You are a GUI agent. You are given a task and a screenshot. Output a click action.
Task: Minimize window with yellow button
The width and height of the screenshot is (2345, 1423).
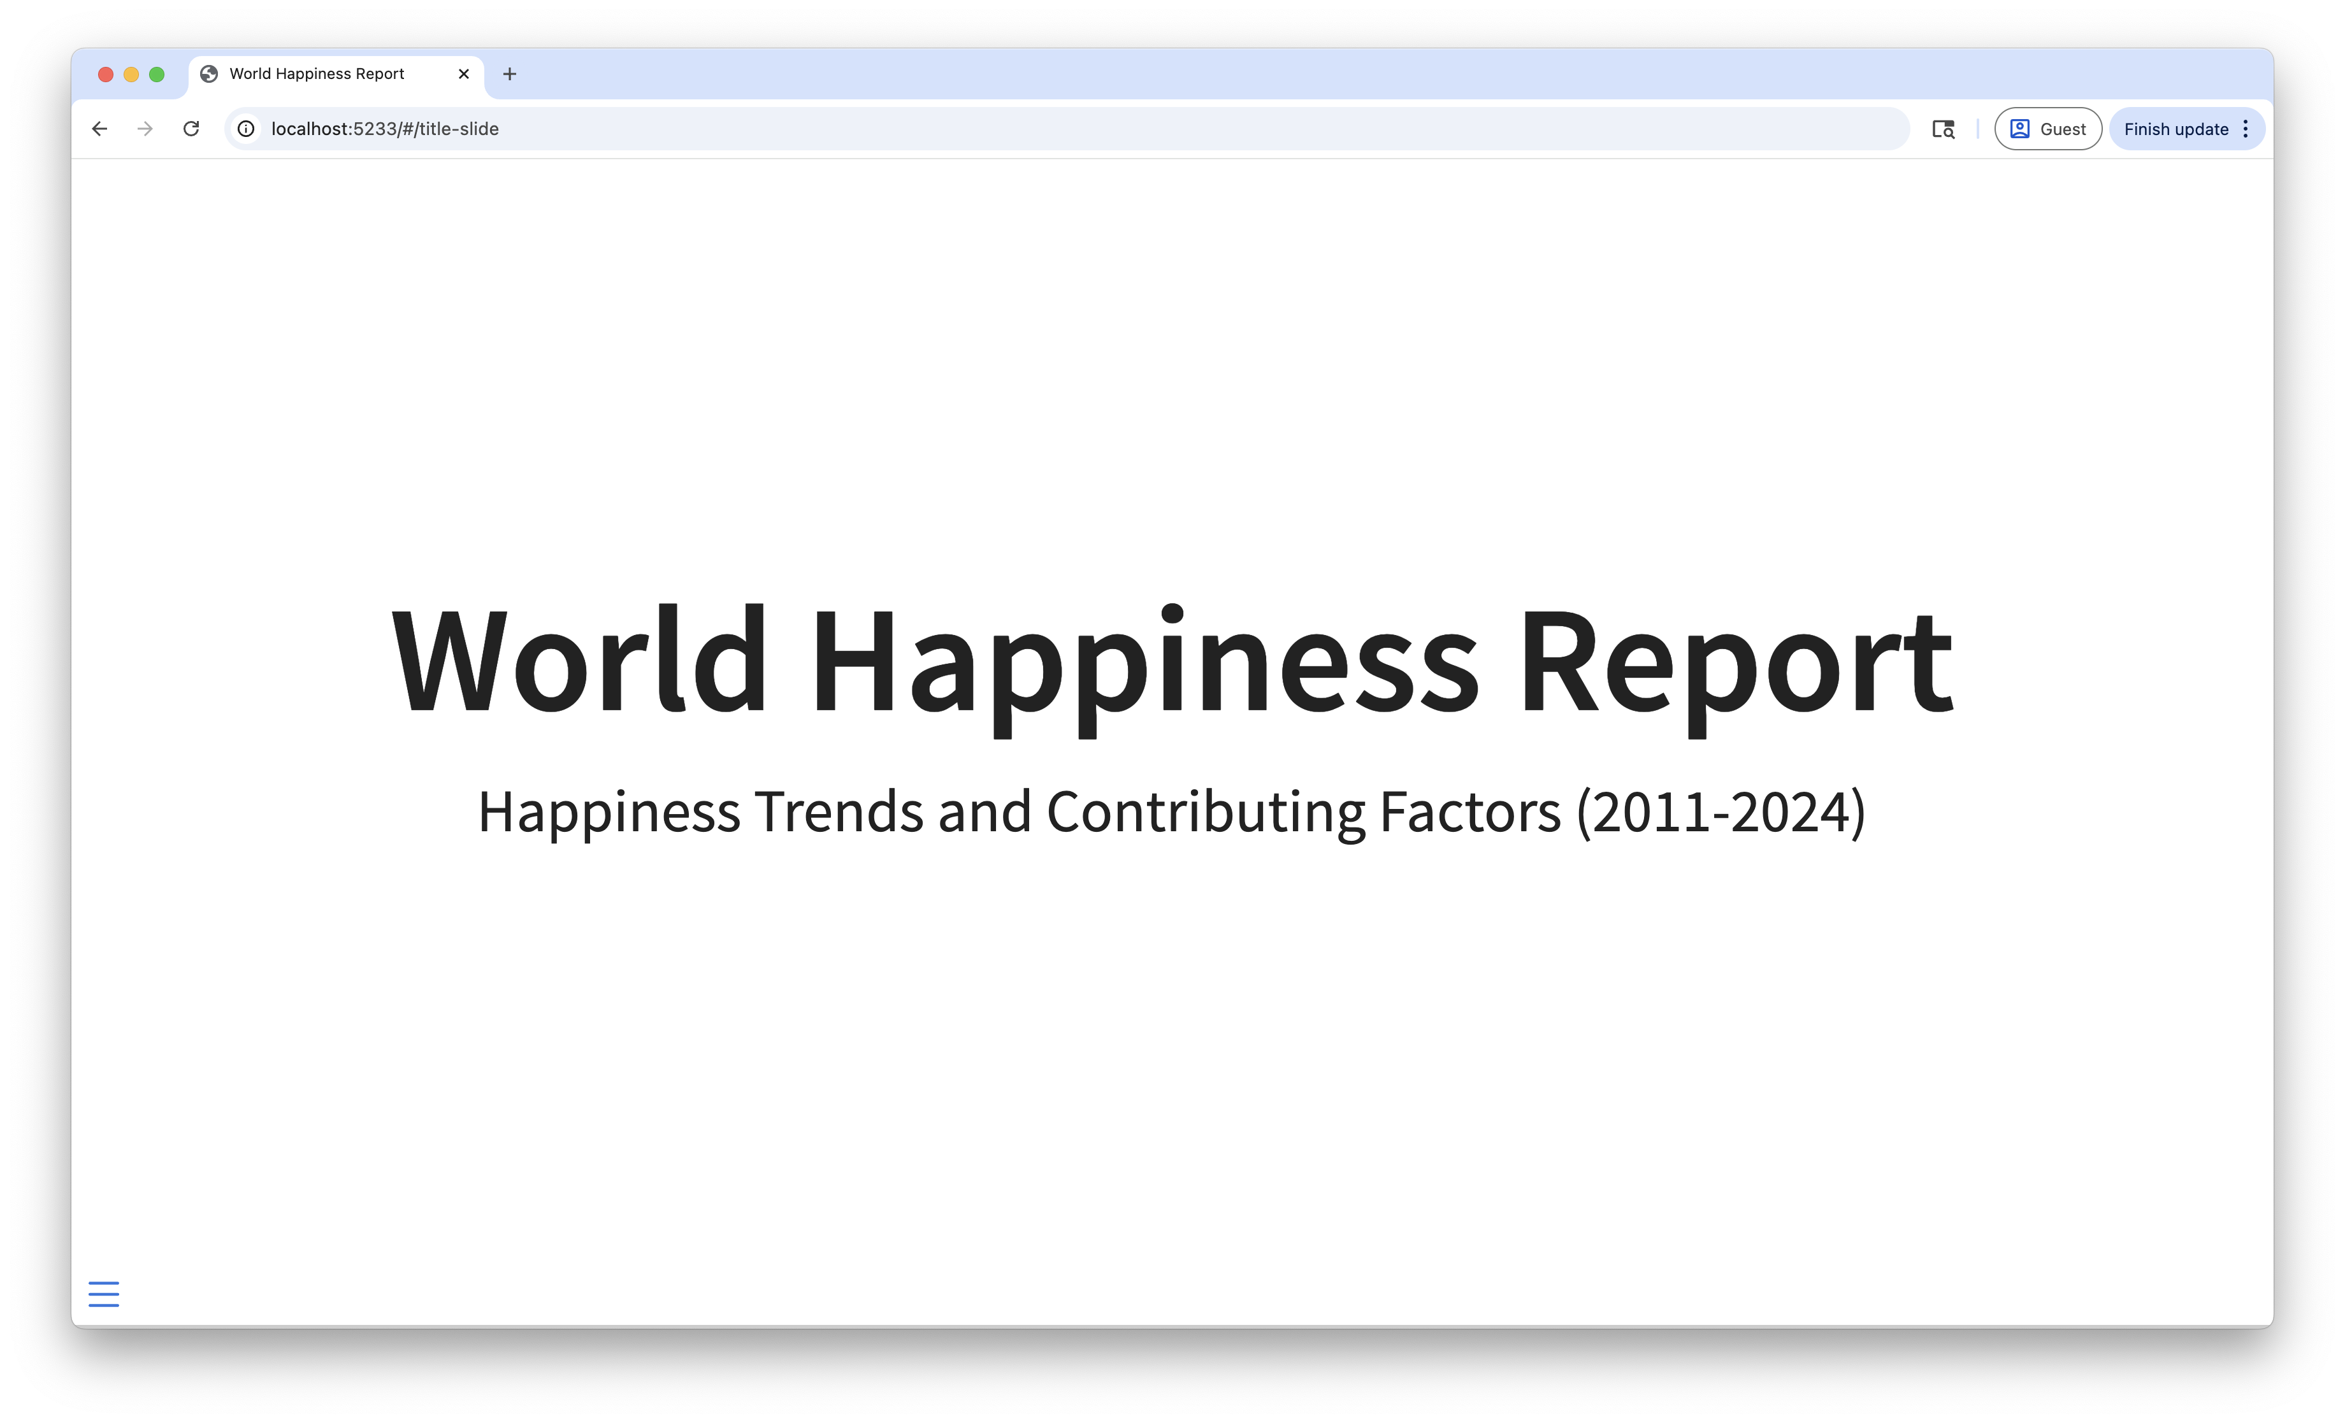tap(131, 74)
